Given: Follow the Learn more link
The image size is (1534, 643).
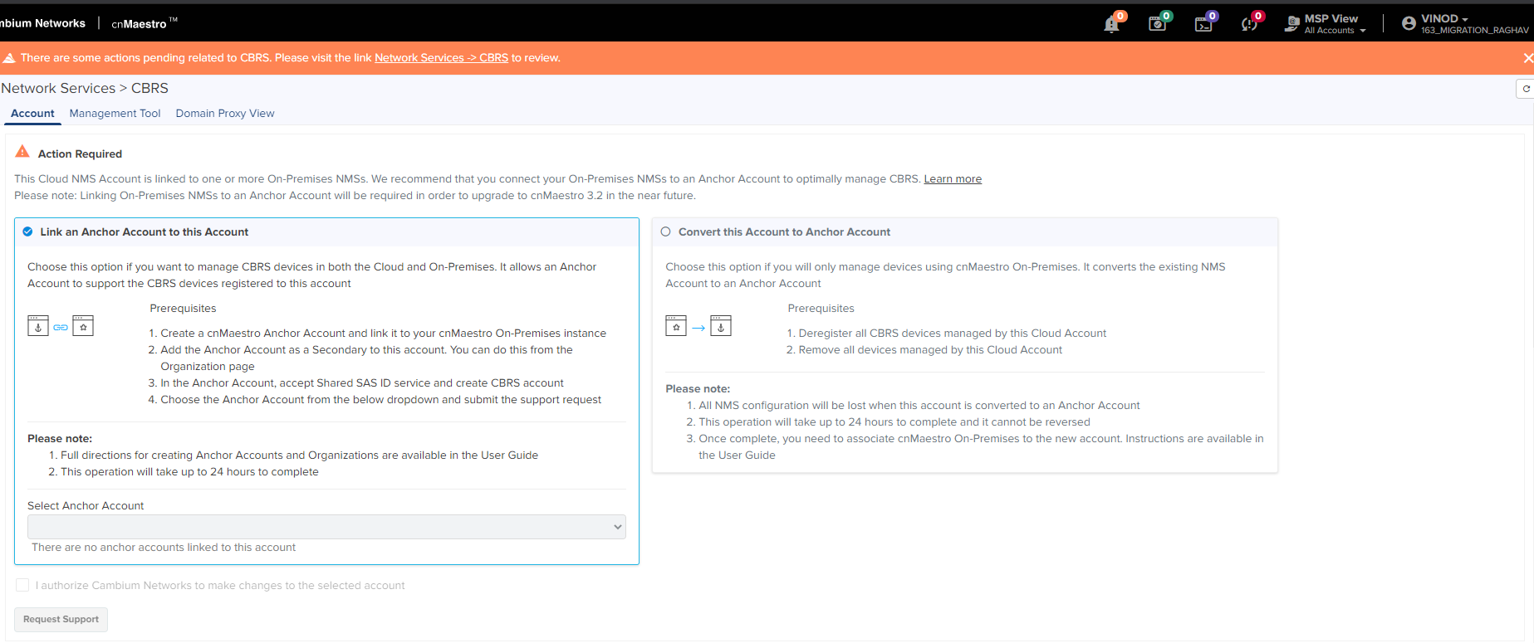Looking at the screenshot, I should coord(953,179).
